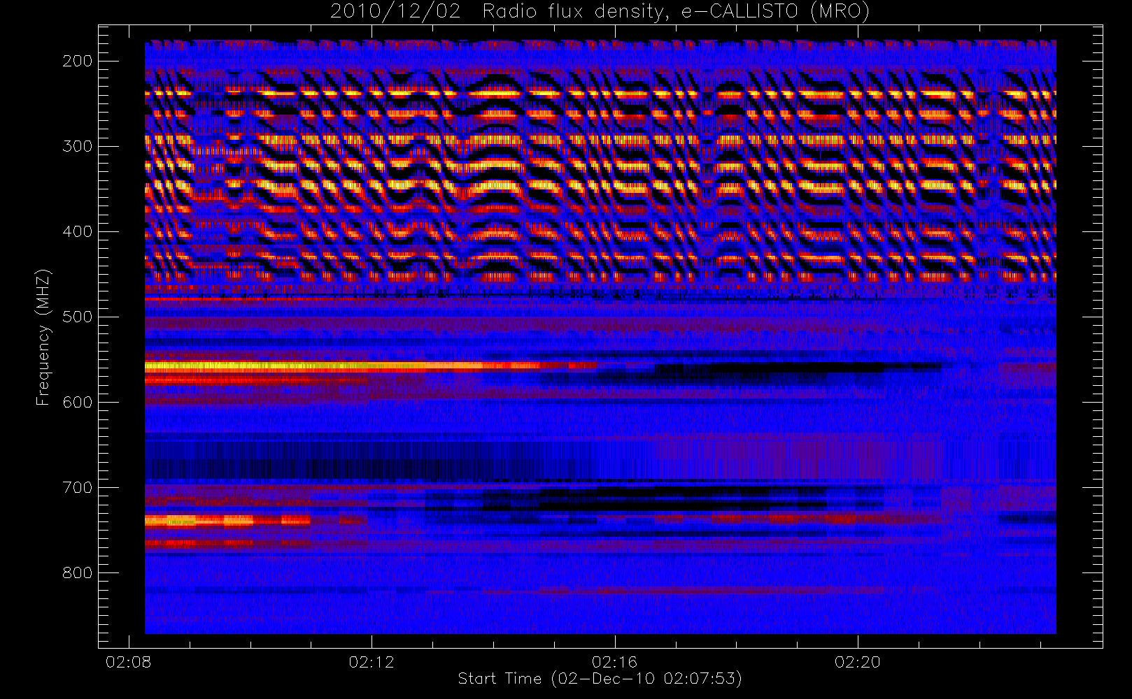Click the 02:16 time tick label
The width and height of the screenshot is (1132, 699).
614,661
